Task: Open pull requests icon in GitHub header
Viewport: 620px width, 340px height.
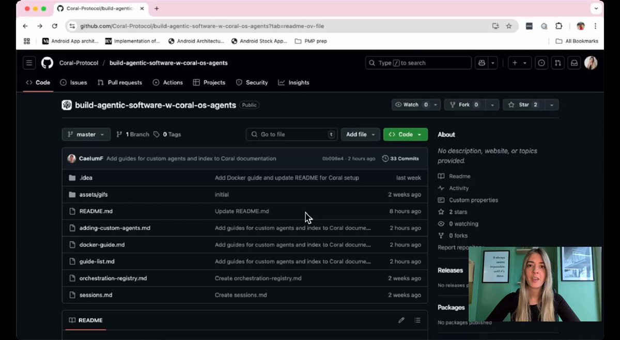Action: point(557,63)
